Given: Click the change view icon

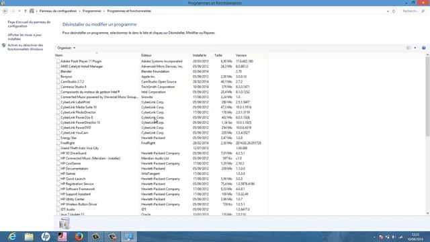Looking at the screenshot, I should [x=408, y=48].
